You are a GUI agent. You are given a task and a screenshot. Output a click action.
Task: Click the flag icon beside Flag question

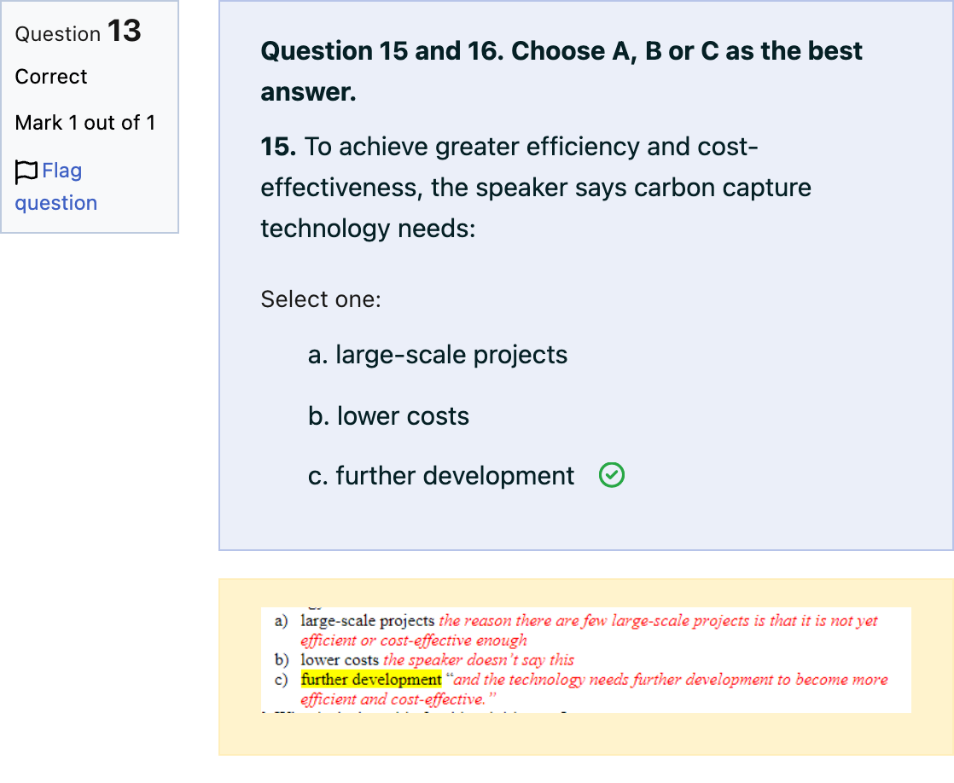[26, 171]
